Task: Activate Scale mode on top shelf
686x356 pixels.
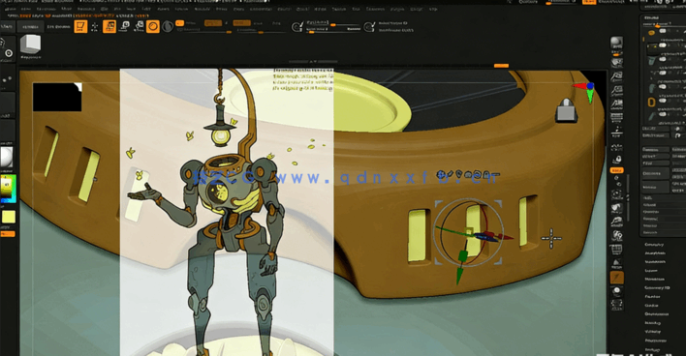Action: [125, 27]
